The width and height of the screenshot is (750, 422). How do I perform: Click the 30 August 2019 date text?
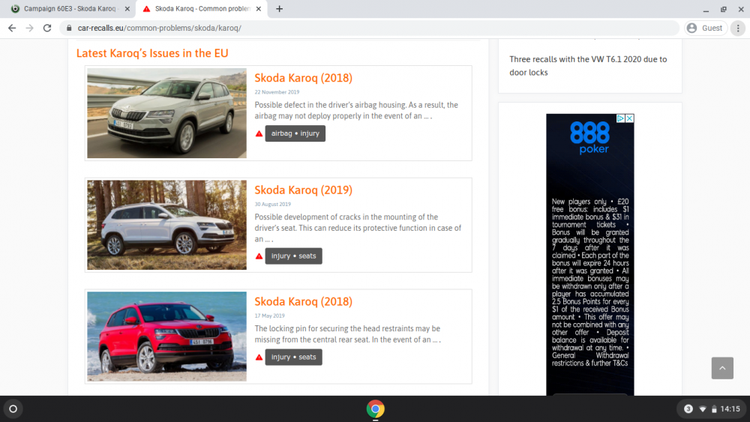[x=273, y=205]
